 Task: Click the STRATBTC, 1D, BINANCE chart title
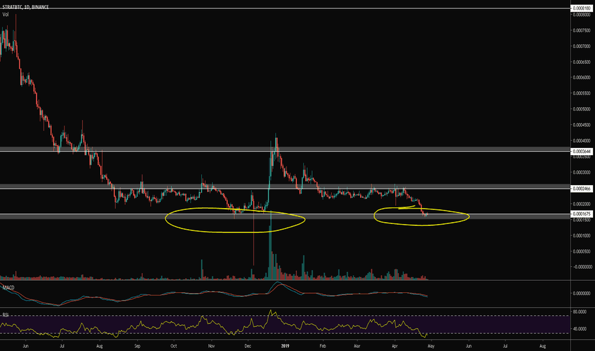click(x=26, y=7)
